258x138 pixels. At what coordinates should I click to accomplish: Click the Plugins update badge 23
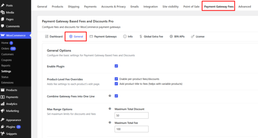18,127
